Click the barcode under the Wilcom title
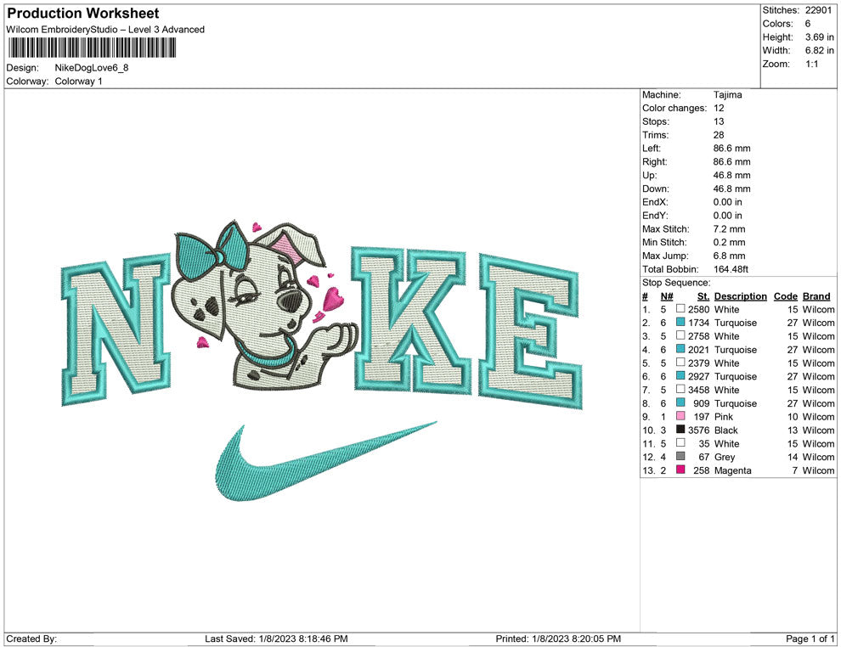 coord(92,48)
